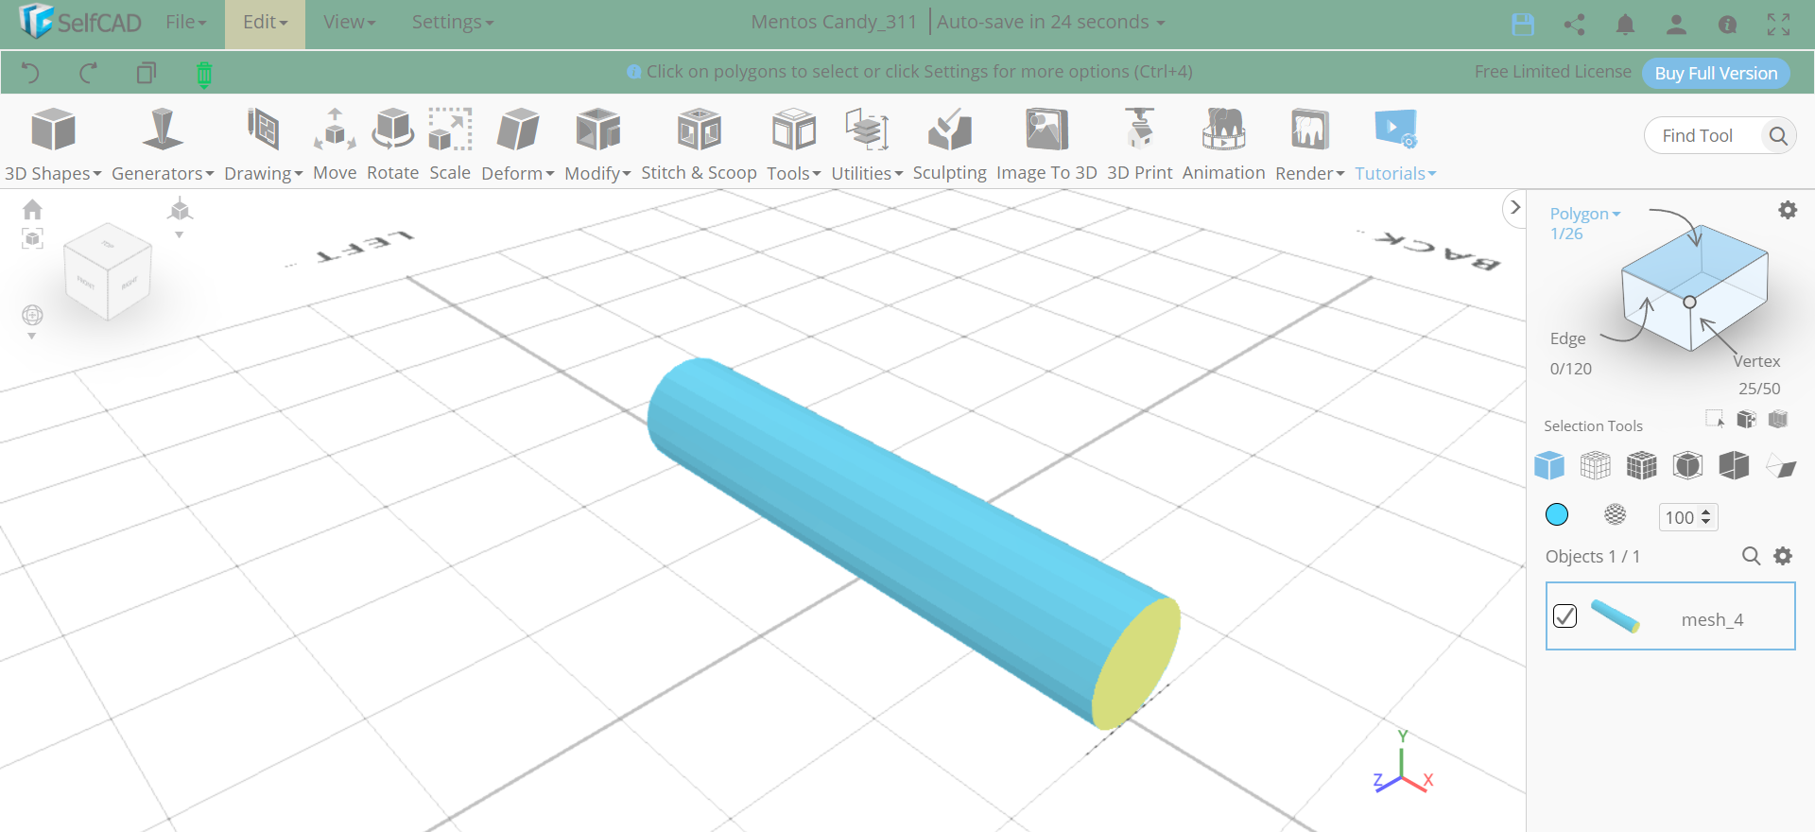
Task: Open the View menu
Action: (349, 22)
